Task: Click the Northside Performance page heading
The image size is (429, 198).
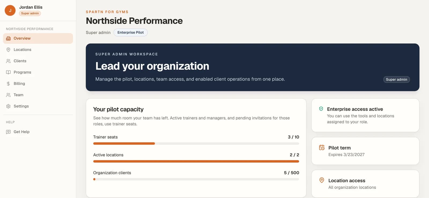Action: point(134,21)
